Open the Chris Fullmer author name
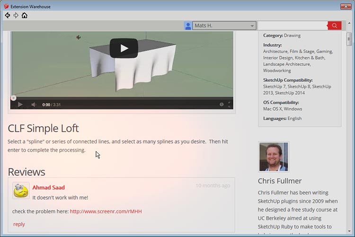Viewport: 355px width, 237px height. pyautogui.click(x=280, y=181)
